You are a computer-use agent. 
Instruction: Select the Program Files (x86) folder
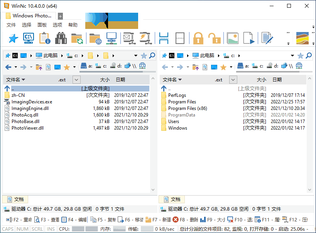tap(233, 108)
